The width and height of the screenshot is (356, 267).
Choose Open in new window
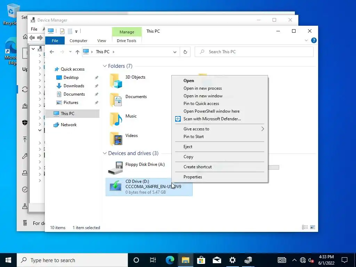203,96
